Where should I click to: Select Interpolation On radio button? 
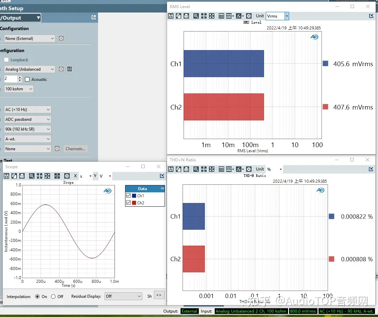[38, 296]
